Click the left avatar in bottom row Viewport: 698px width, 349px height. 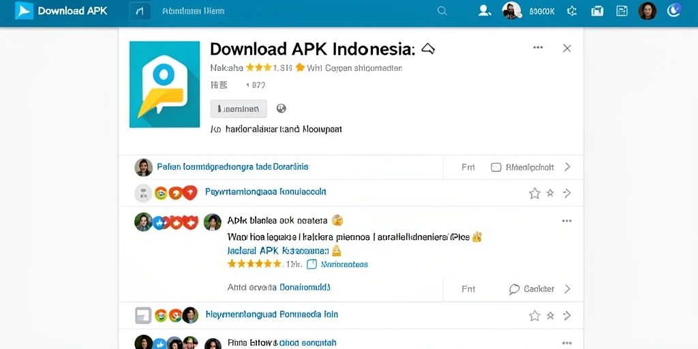[143, 342]
